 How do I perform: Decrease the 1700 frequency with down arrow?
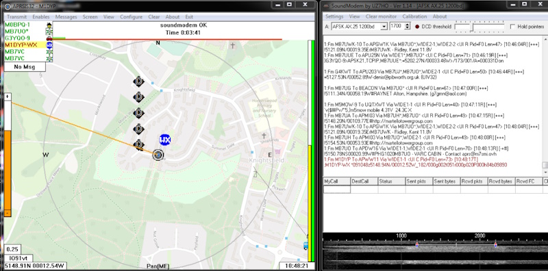(407, 28)
